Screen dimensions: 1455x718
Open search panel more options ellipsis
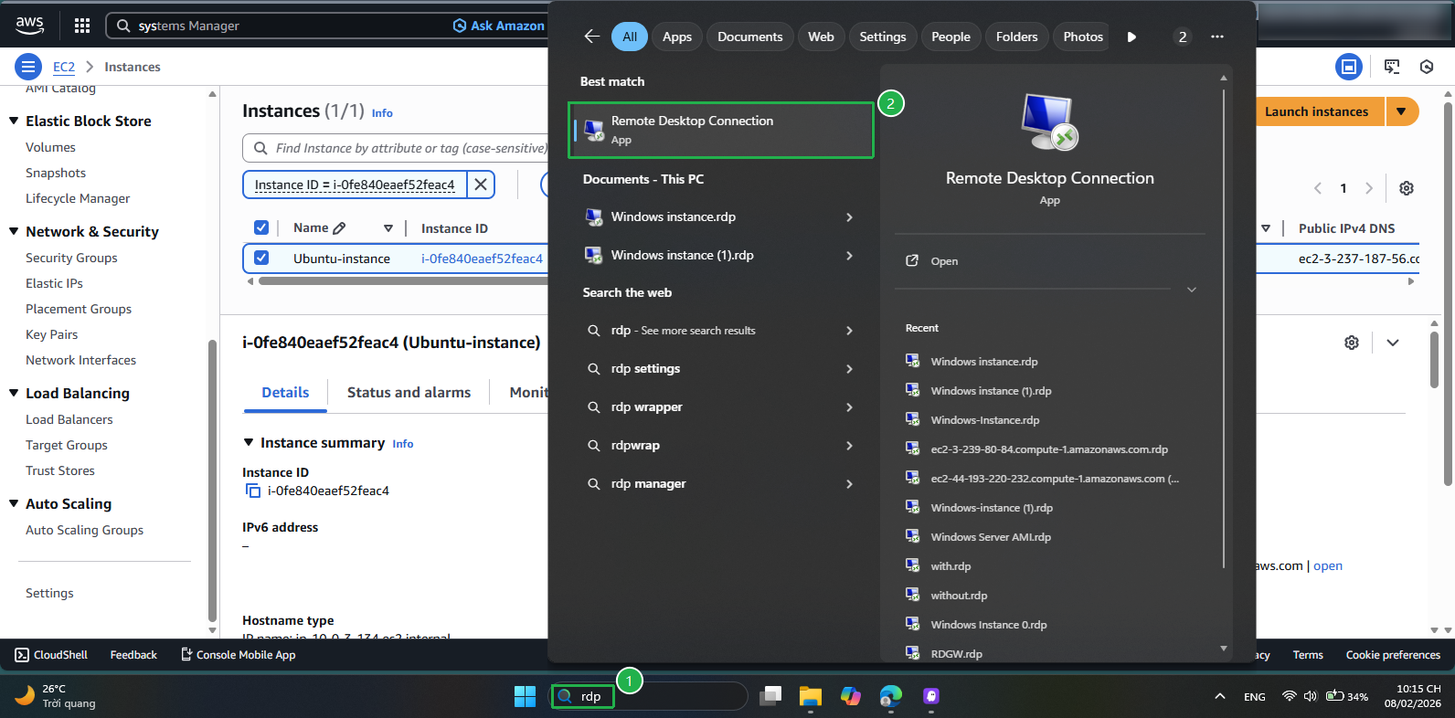pyautogui.click(x=1217, y=37)
